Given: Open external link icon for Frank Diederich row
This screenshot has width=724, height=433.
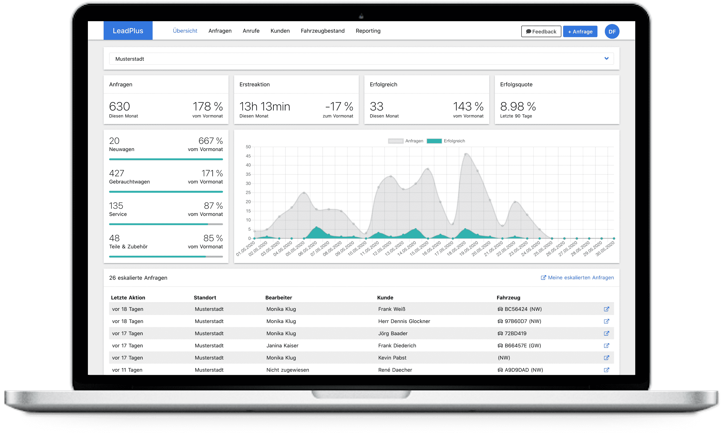Looking at the screenshot, I should (606, 345).
